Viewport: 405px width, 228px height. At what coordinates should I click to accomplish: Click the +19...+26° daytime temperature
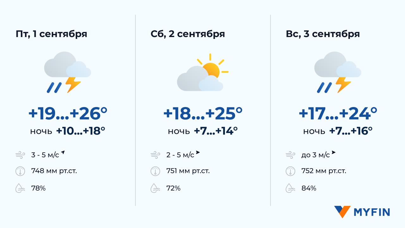[68, 114]
